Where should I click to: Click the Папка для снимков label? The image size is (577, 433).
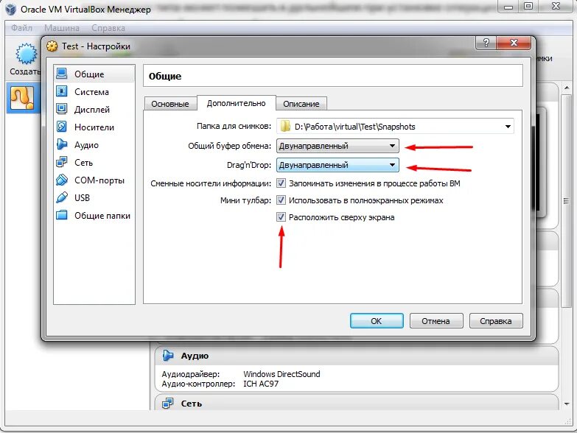click(234, 126)
